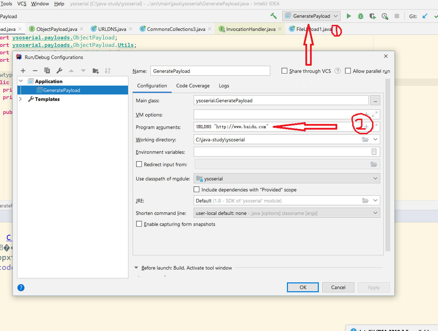
Task: Click the Cancel button
Action: pyautogui.click(x=338, y=287)
